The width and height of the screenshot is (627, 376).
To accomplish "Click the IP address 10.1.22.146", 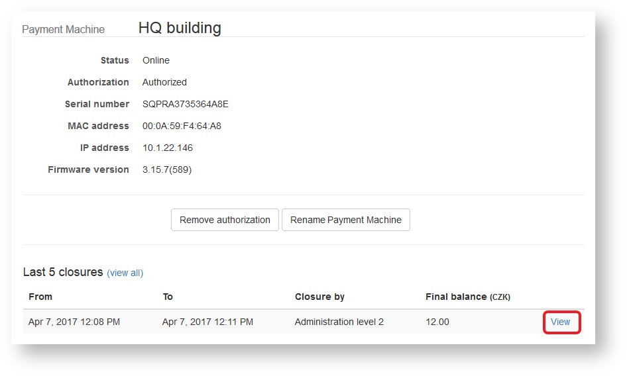I will [168, 148].
